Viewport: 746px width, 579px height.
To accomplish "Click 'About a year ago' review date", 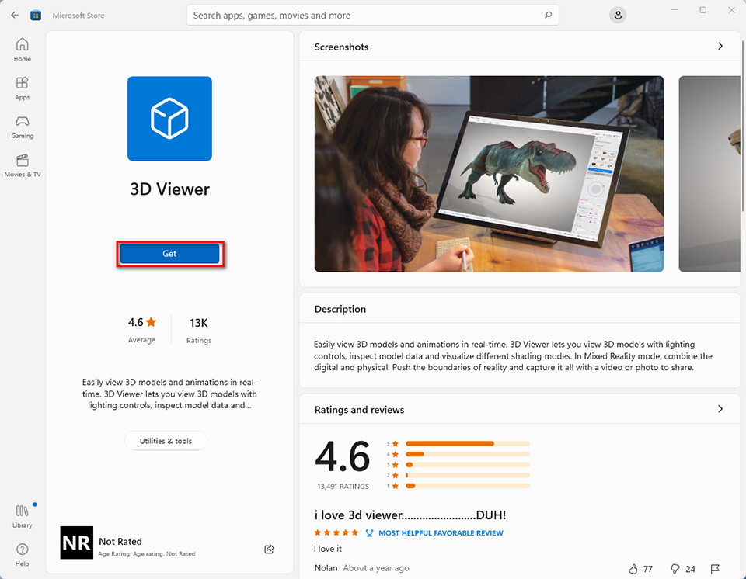I will [376, 568].
